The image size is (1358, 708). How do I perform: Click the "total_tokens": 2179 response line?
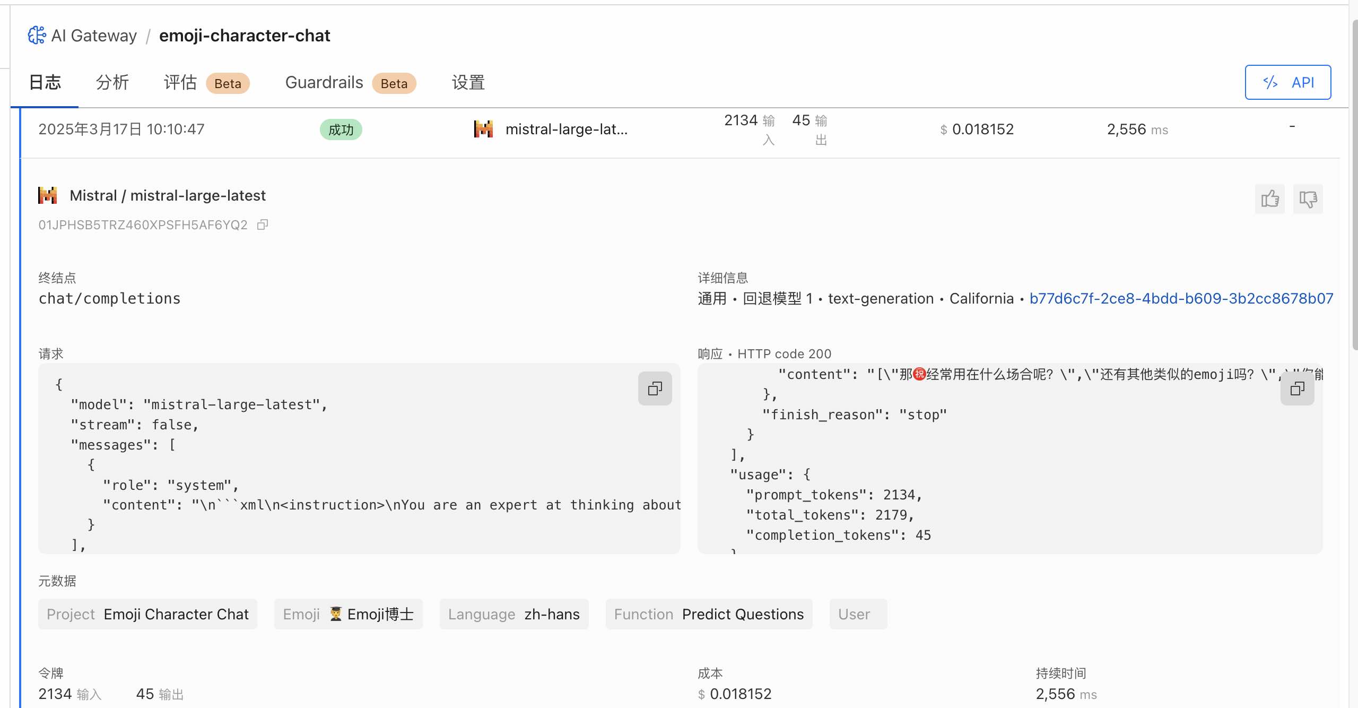pos(830,515)
